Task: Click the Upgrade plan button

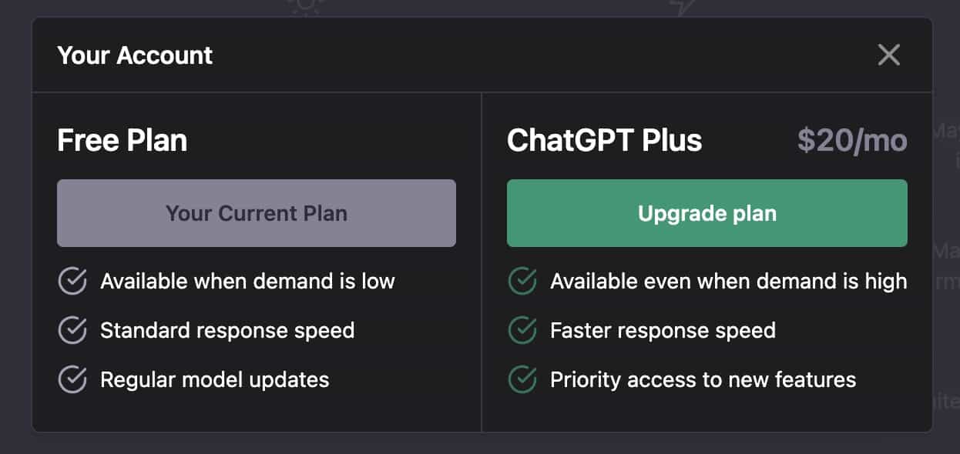Action: coord(707,213)
